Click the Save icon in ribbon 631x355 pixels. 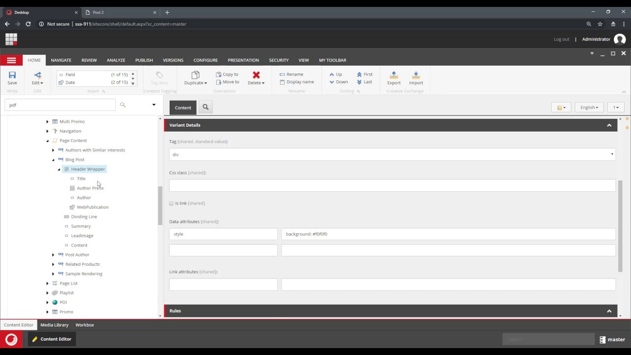(x=12, y=75)
